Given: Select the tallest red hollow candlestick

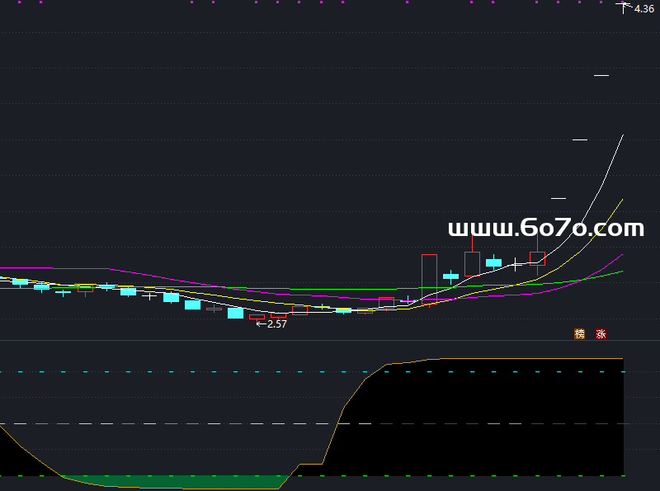Looking at the screenshot, I should click(429, 279).
